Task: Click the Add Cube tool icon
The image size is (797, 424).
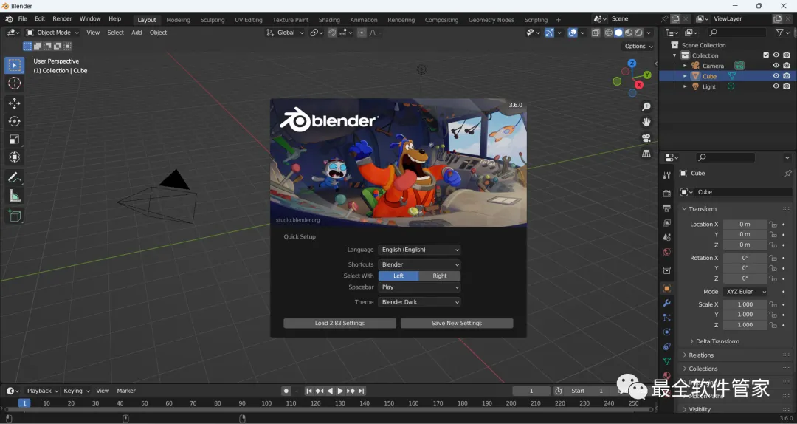Action: tap(15, 216)
